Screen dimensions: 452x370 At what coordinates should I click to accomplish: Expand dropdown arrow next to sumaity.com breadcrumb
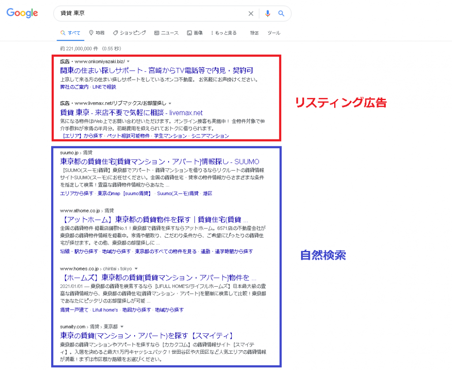[122, 326]
